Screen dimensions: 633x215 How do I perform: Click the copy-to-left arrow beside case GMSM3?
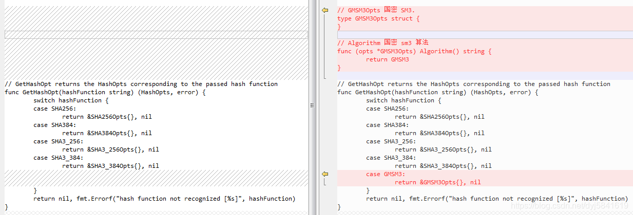coord(324,174)
